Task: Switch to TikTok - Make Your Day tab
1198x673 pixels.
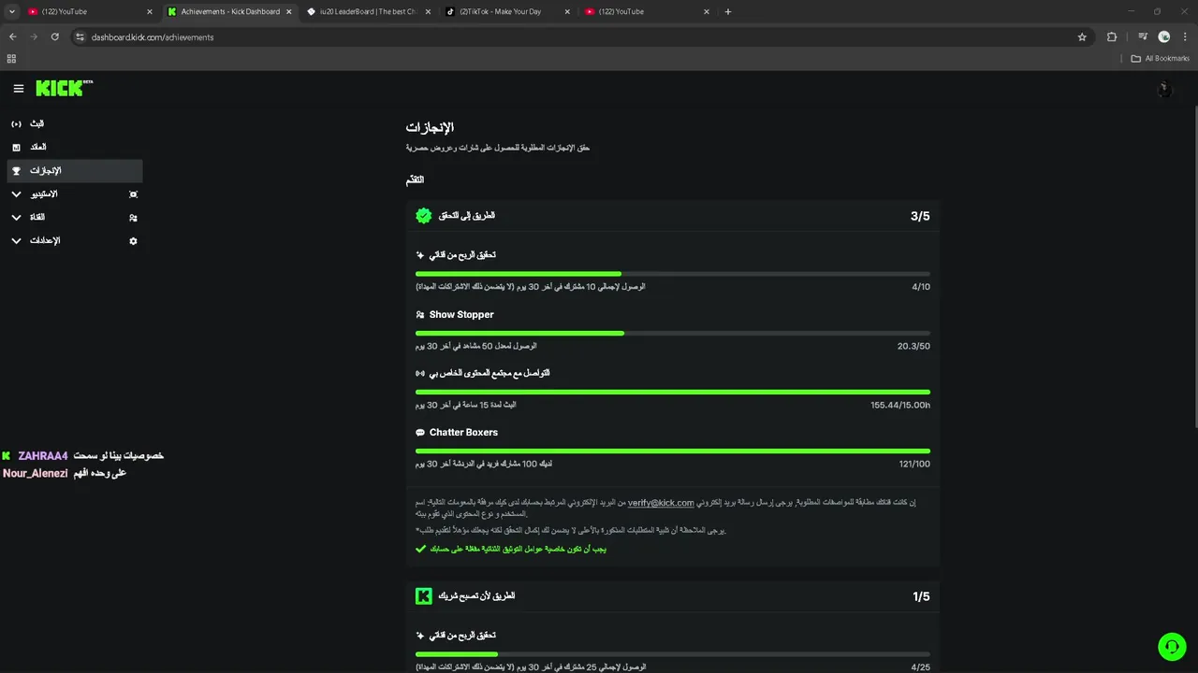Action: 506,11
